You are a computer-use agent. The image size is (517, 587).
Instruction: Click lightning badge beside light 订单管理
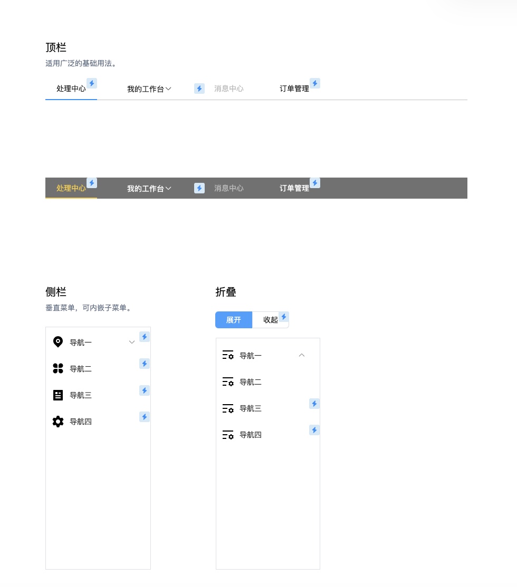pyautogui.click(x=315, y=83)
